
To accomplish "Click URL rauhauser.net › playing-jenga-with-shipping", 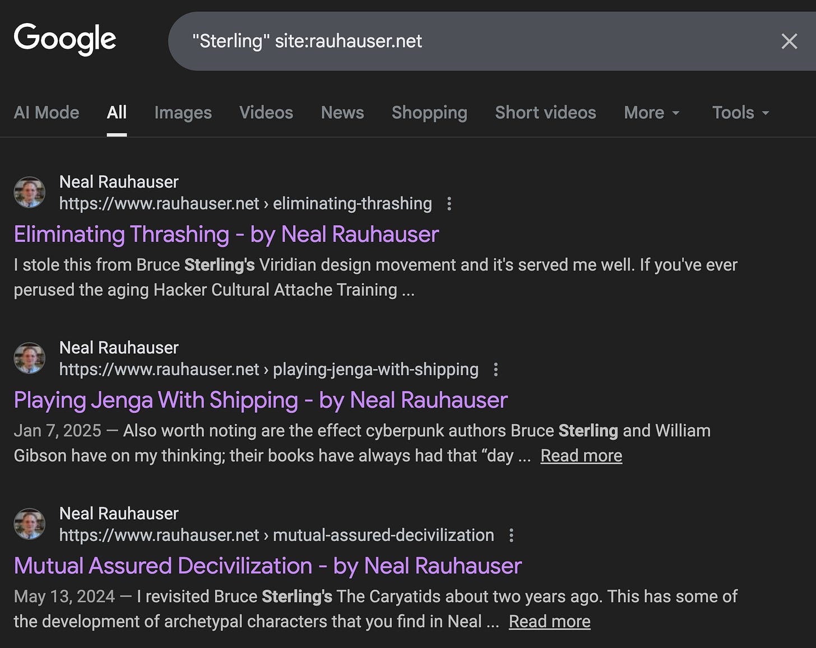I will coord(269,370).
